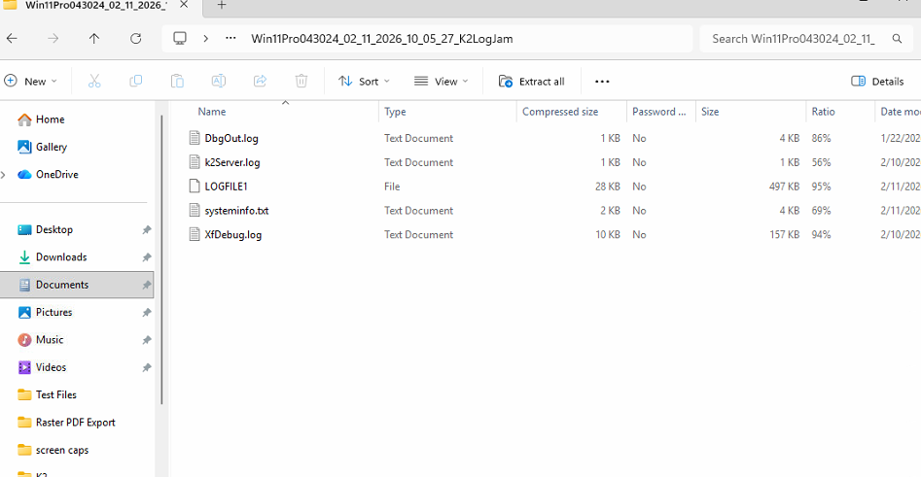Image resolution: width=921 pixels, height=477 pixels.
Task: Open OneDrive in the navigation pane
Action: (x=49, y=174)
